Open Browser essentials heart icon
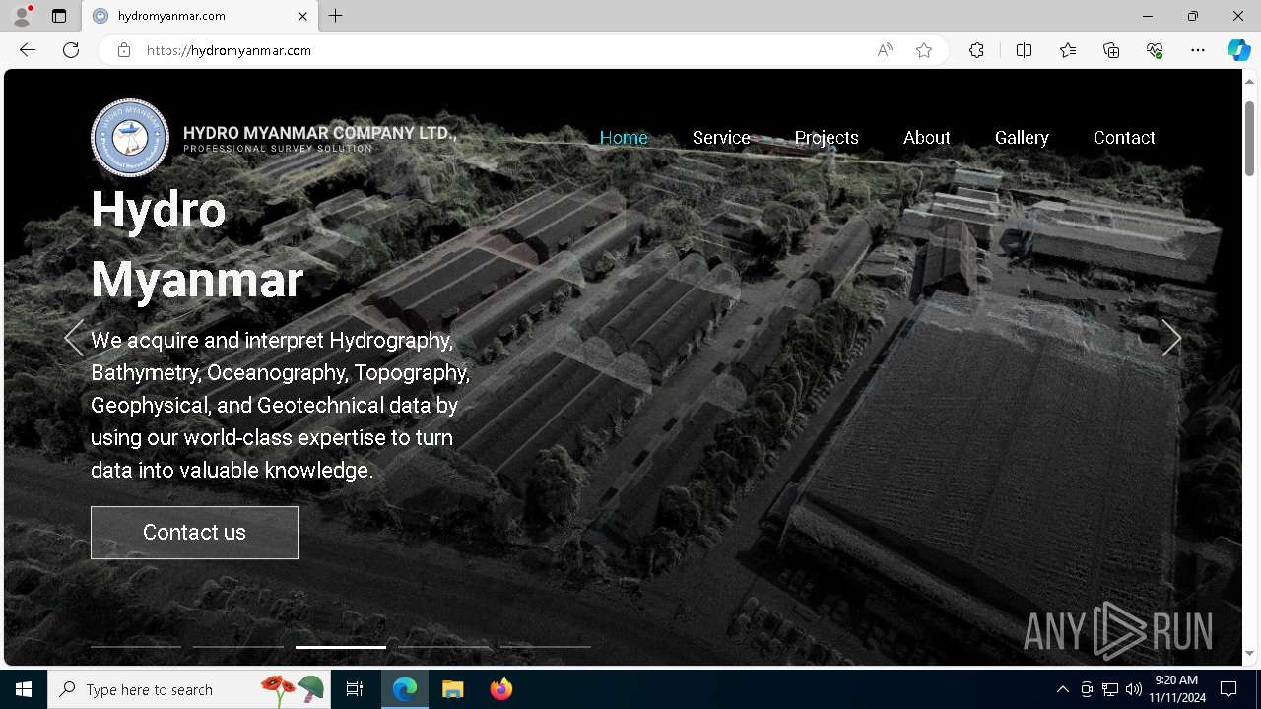Screen dimensions: 1261x709 click(1155, 50)
